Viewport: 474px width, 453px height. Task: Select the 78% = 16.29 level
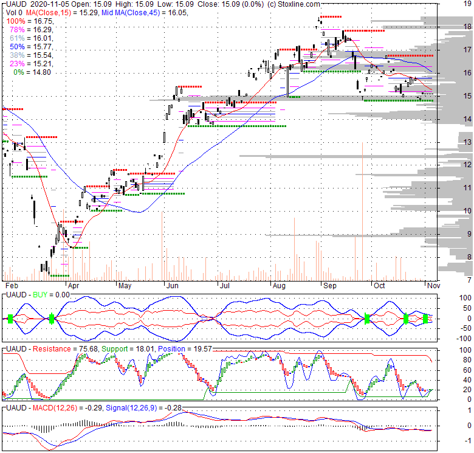(32, 30)
